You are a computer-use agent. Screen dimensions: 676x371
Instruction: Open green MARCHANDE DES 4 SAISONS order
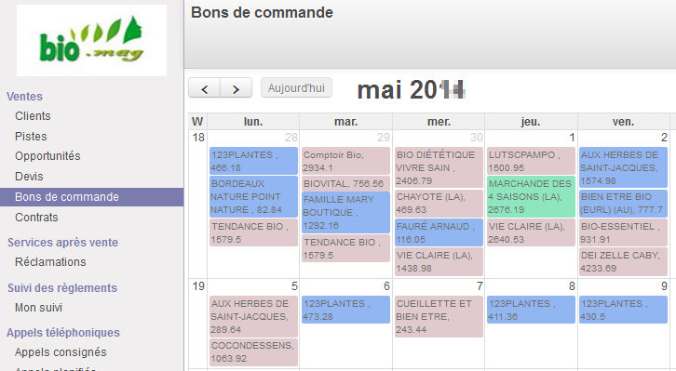tap(531, 196)
